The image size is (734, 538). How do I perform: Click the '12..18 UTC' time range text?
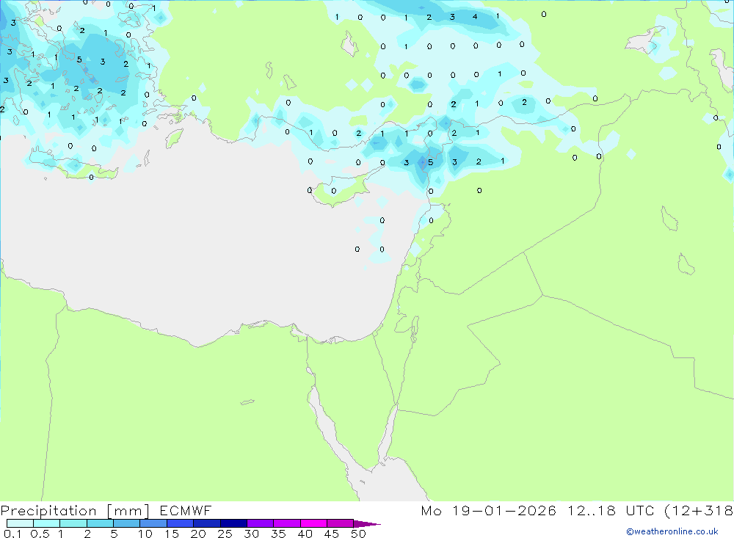(x=611, y=510)
